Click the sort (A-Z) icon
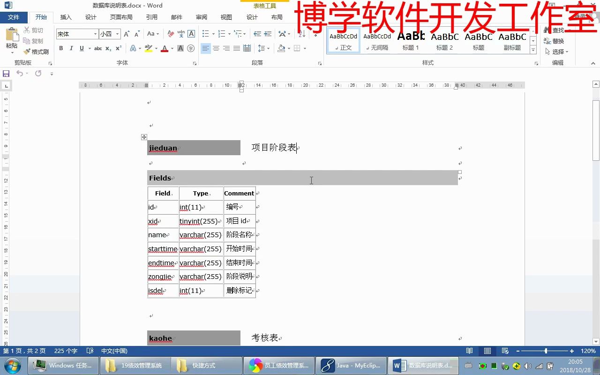This screenshot has height=375, width=600. [301, 34]
